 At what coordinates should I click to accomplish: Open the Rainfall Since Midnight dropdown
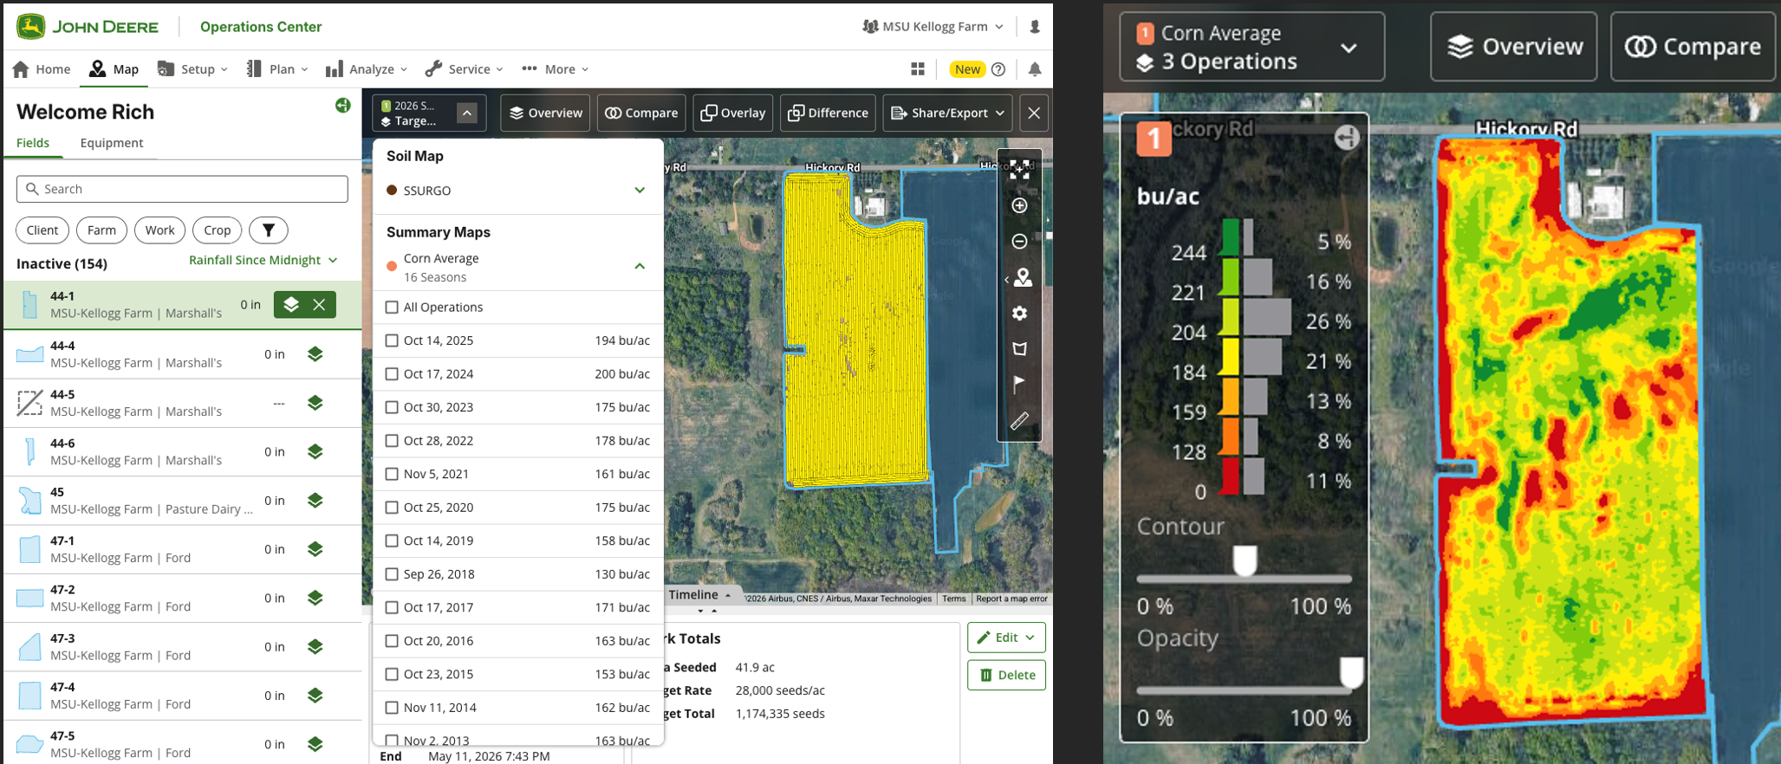tap(263, 260)
